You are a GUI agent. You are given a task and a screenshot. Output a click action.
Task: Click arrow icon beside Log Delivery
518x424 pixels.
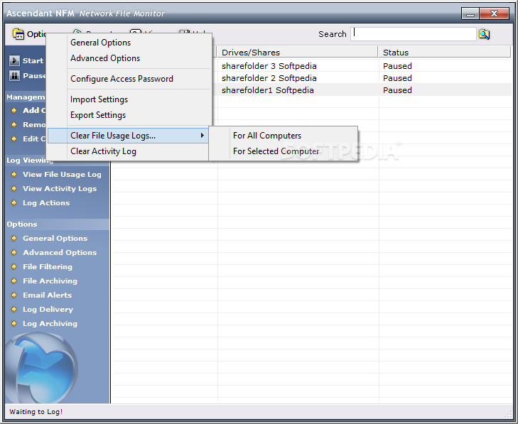coord(14,309)
